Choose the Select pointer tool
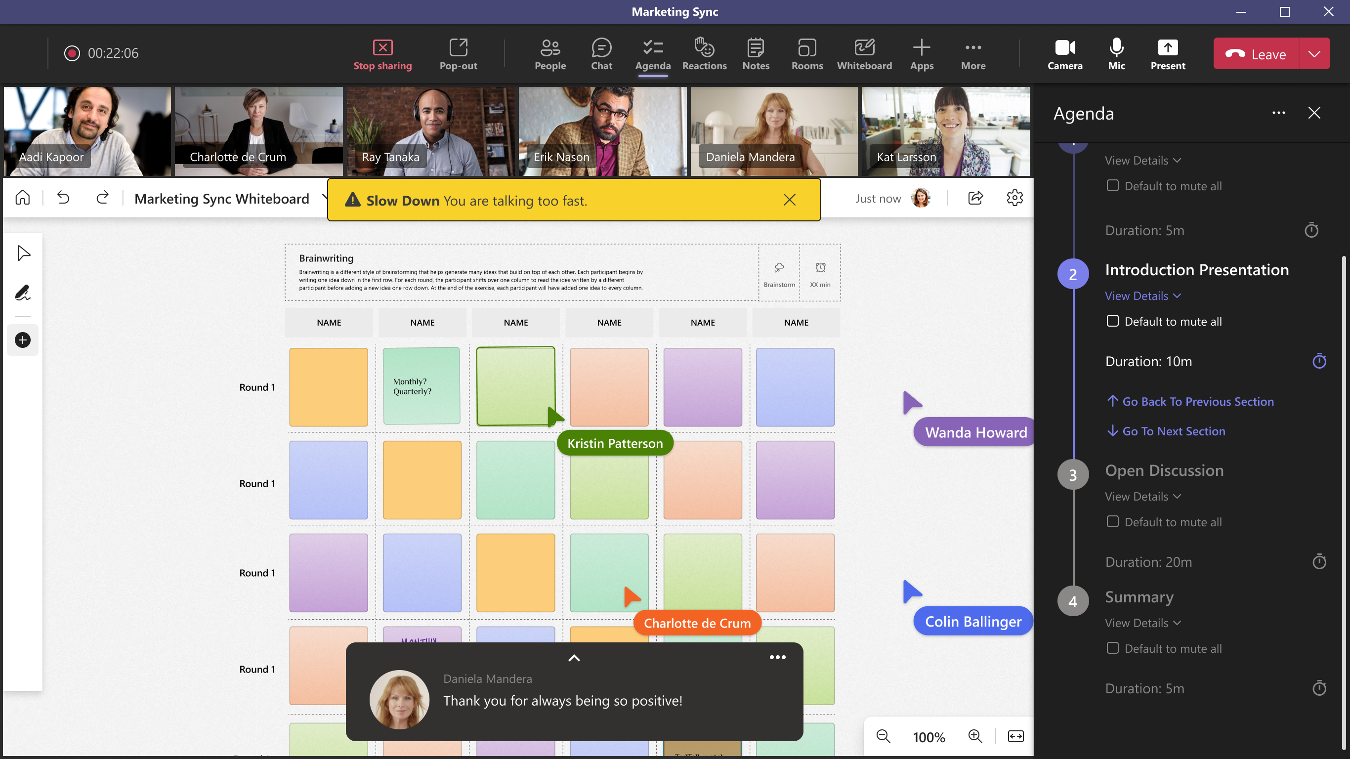Viewport: 1350px width, 759px height. (x=23, y=253)
